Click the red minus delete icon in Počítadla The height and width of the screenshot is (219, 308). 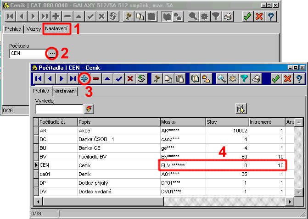(x=96, y=79)
